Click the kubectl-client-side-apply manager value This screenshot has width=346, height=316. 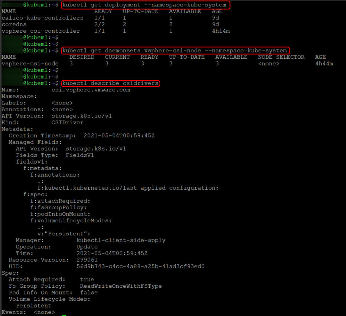[x=121, y=240]
